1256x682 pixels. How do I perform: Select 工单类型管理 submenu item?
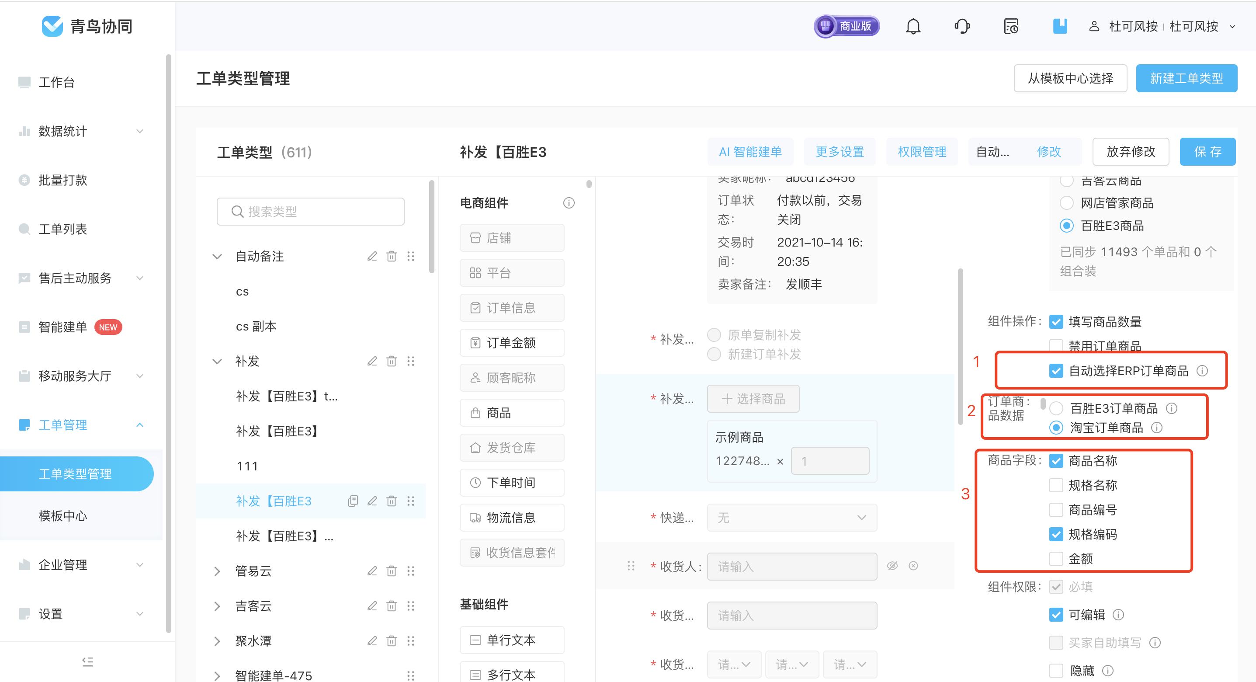tap(76, 474)
